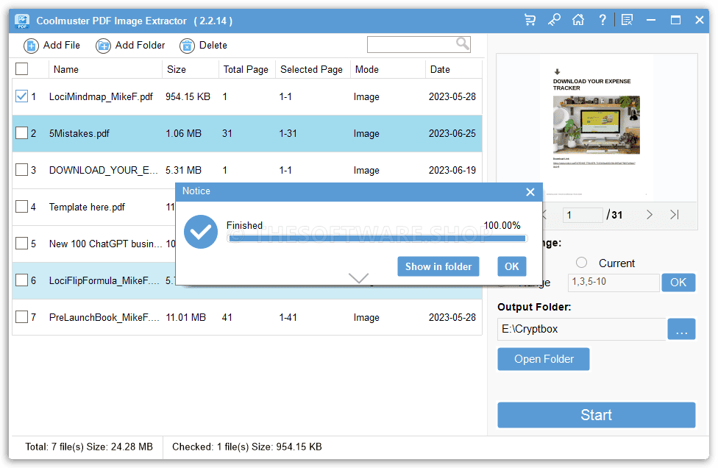718x468 pixels.
Task: Check the DOWNLOAD_YOUR_E... file checkbox
Action: [x=21, y=170]
